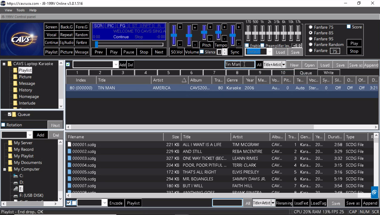Select the C: drive icon
The width and height of the screenshot is (380, 215).
coord(16,176)
